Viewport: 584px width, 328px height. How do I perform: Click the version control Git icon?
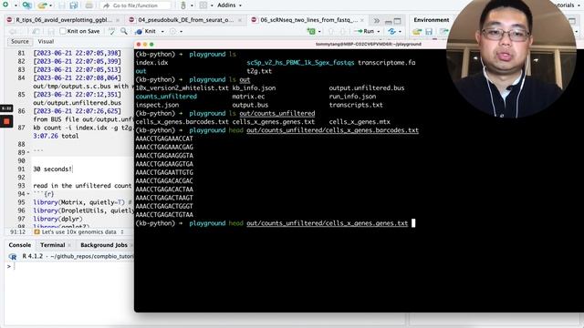(183, 5)
